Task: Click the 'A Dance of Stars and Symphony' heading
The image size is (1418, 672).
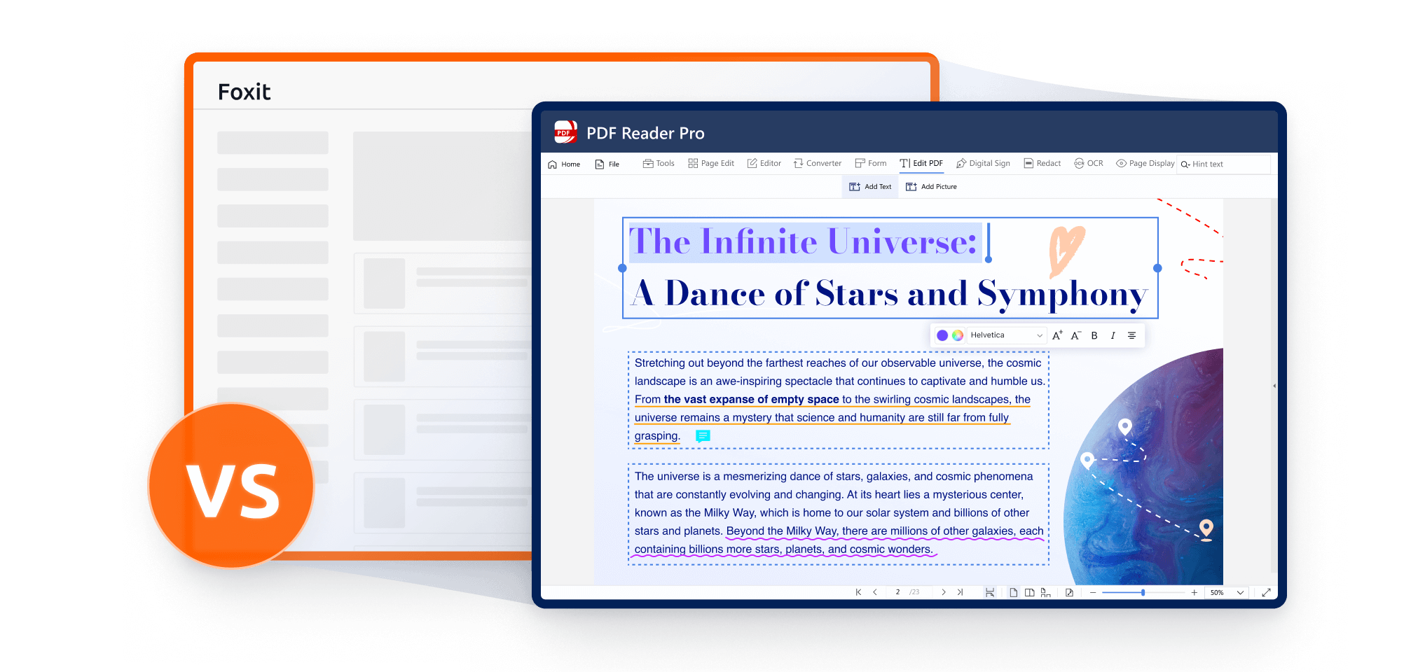Action: click(889, 294)
